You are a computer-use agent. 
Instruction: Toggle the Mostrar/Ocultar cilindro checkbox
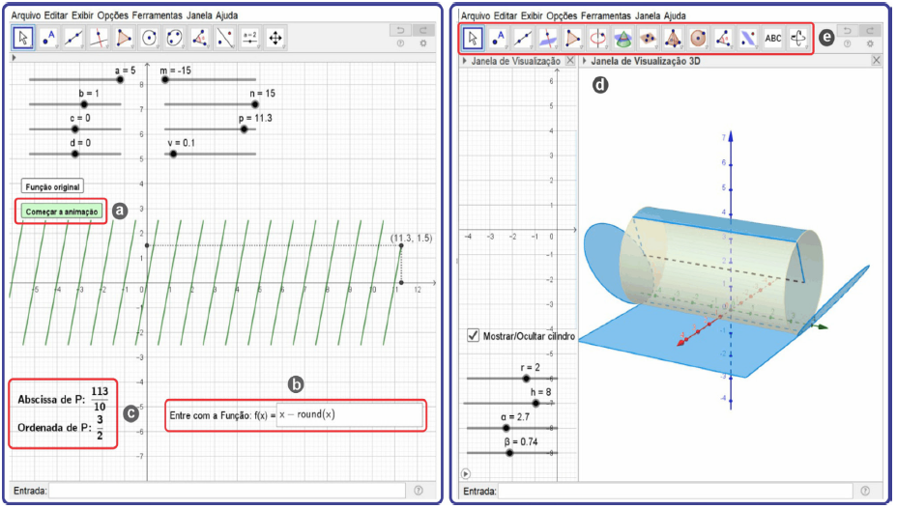click(x=474, y=336)
